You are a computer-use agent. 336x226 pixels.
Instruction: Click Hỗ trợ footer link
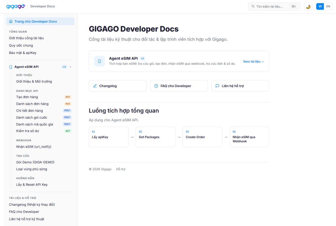[121, 169]
